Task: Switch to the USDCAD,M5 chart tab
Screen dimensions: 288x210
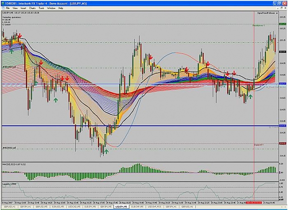Action: point(74,207)
